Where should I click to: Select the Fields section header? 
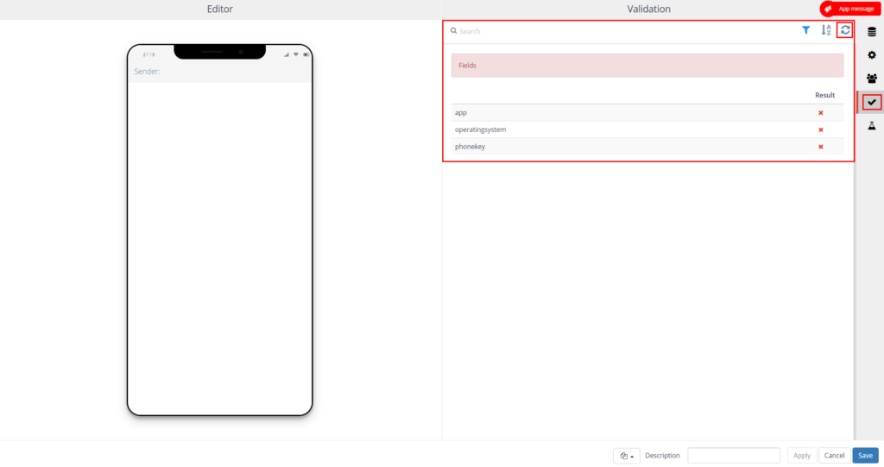[647, 66]
